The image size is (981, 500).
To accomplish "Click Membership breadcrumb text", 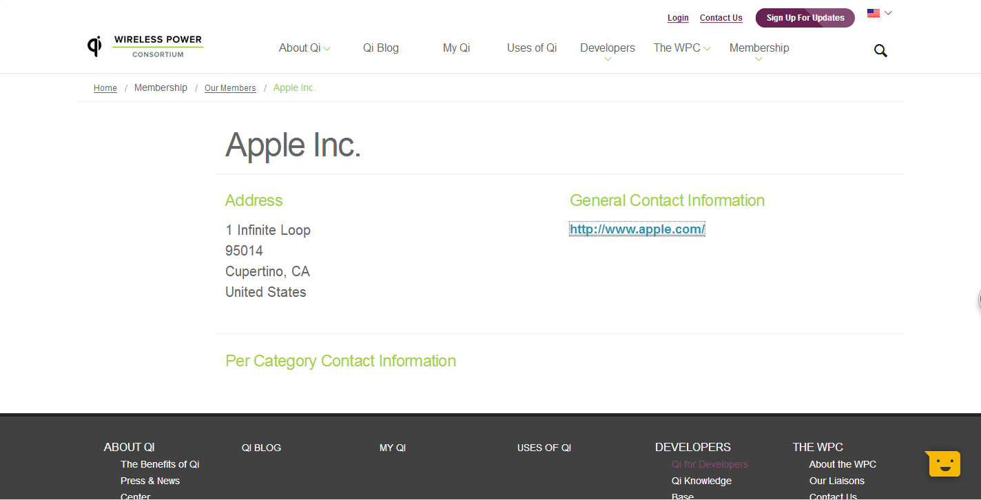I will pyautogui.click(x=161, y=87).
